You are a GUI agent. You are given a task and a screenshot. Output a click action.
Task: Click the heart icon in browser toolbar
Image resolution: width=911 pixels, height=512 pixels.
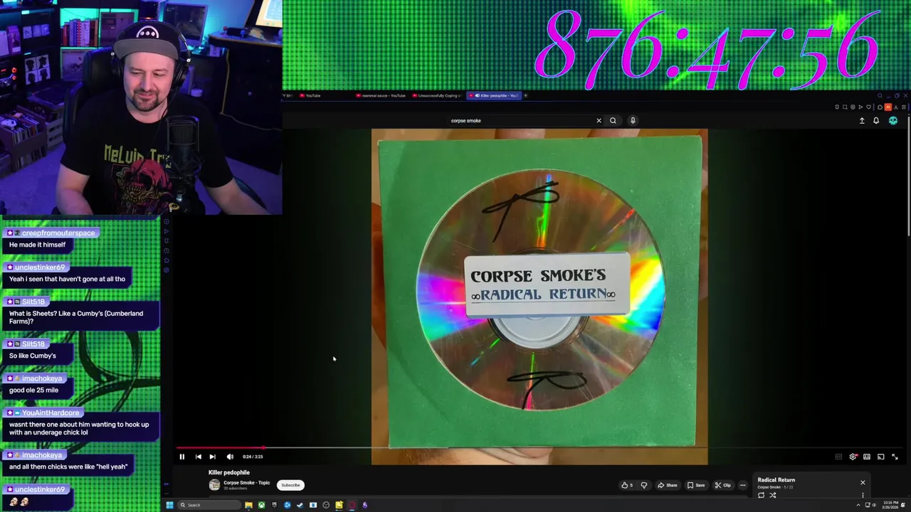(x=870, y=107)
